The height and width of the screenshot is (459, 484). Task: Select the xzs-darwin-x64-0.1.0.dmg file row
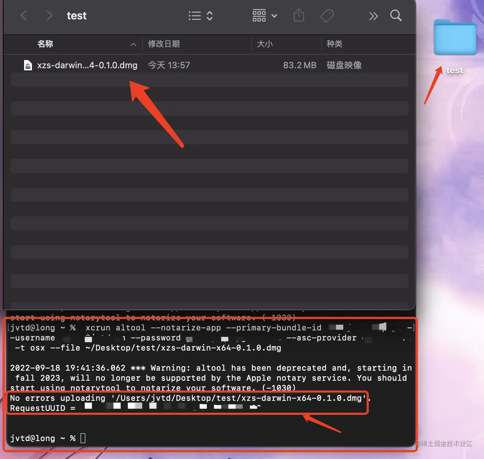tap(87, 65)
